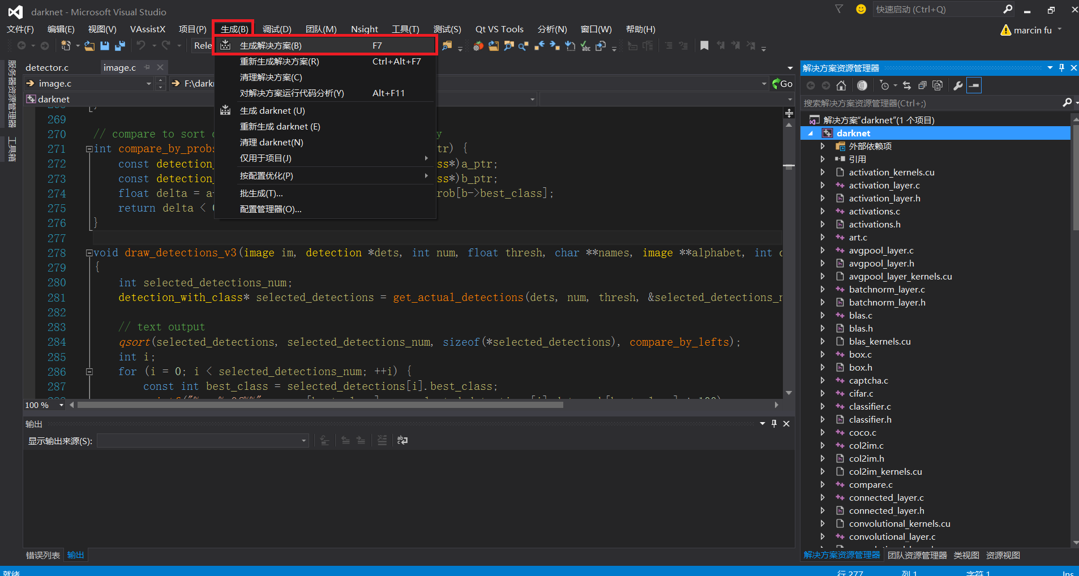Switch to 团队资源管理器 view
Image resolution: width=1079 pixels, height=576 pixels.
[917, 555]
